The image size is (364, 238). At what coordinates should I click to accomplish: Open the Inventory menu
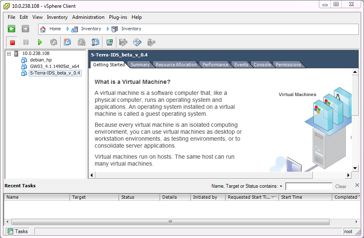(x=57, y=17)
